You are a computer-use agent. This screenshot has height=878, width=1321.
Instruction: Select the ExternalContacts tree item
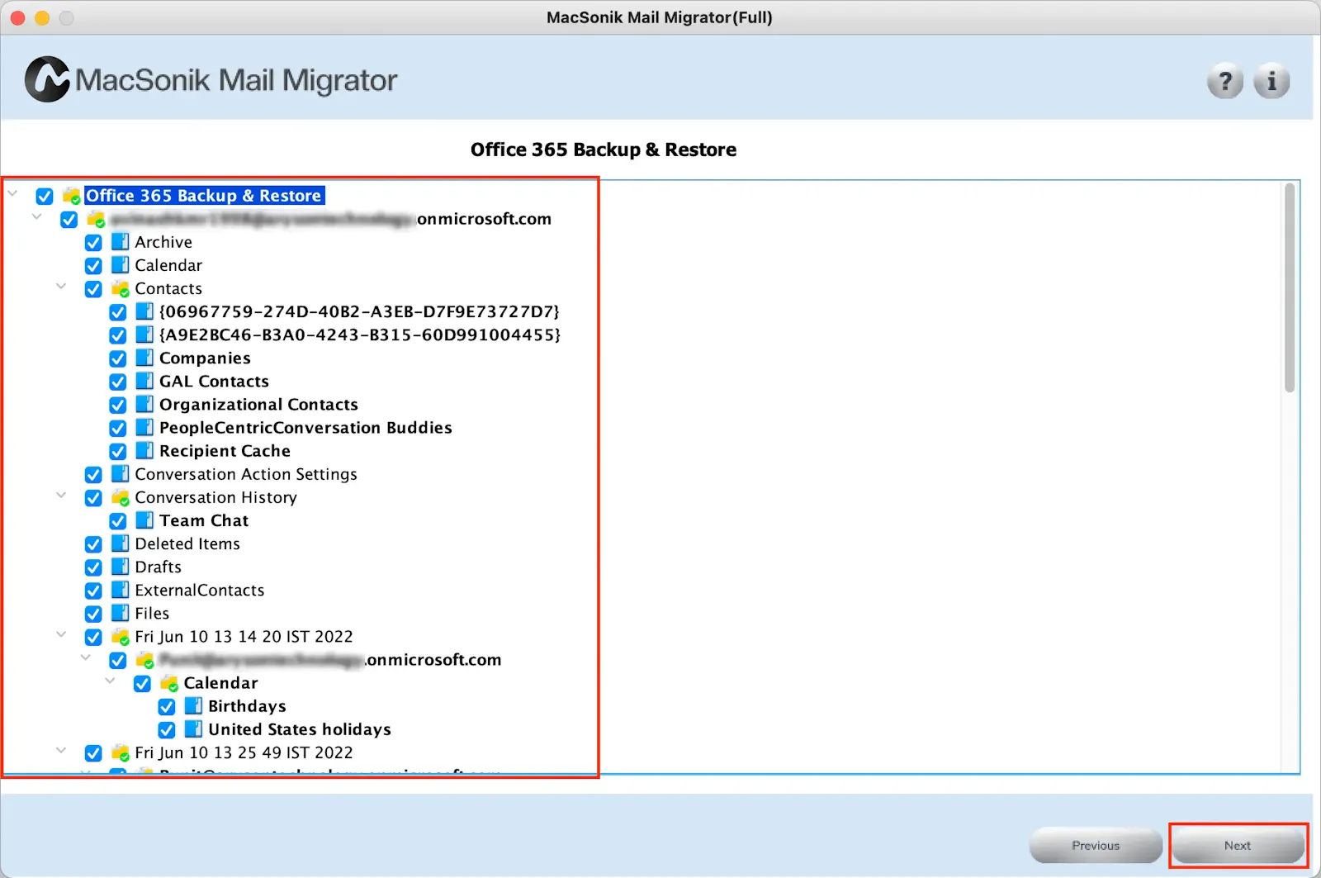pyautogui.click(x=200, y=590)
